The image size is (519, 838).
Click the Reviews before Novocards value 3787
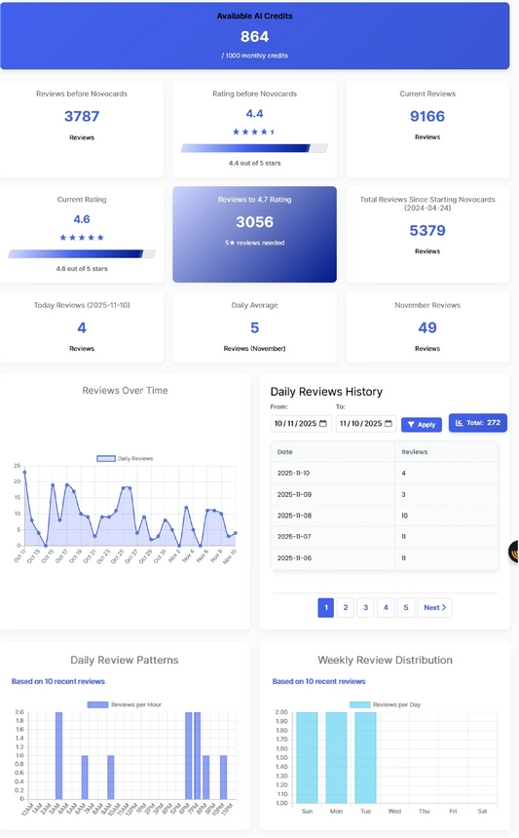pos(82,116)
